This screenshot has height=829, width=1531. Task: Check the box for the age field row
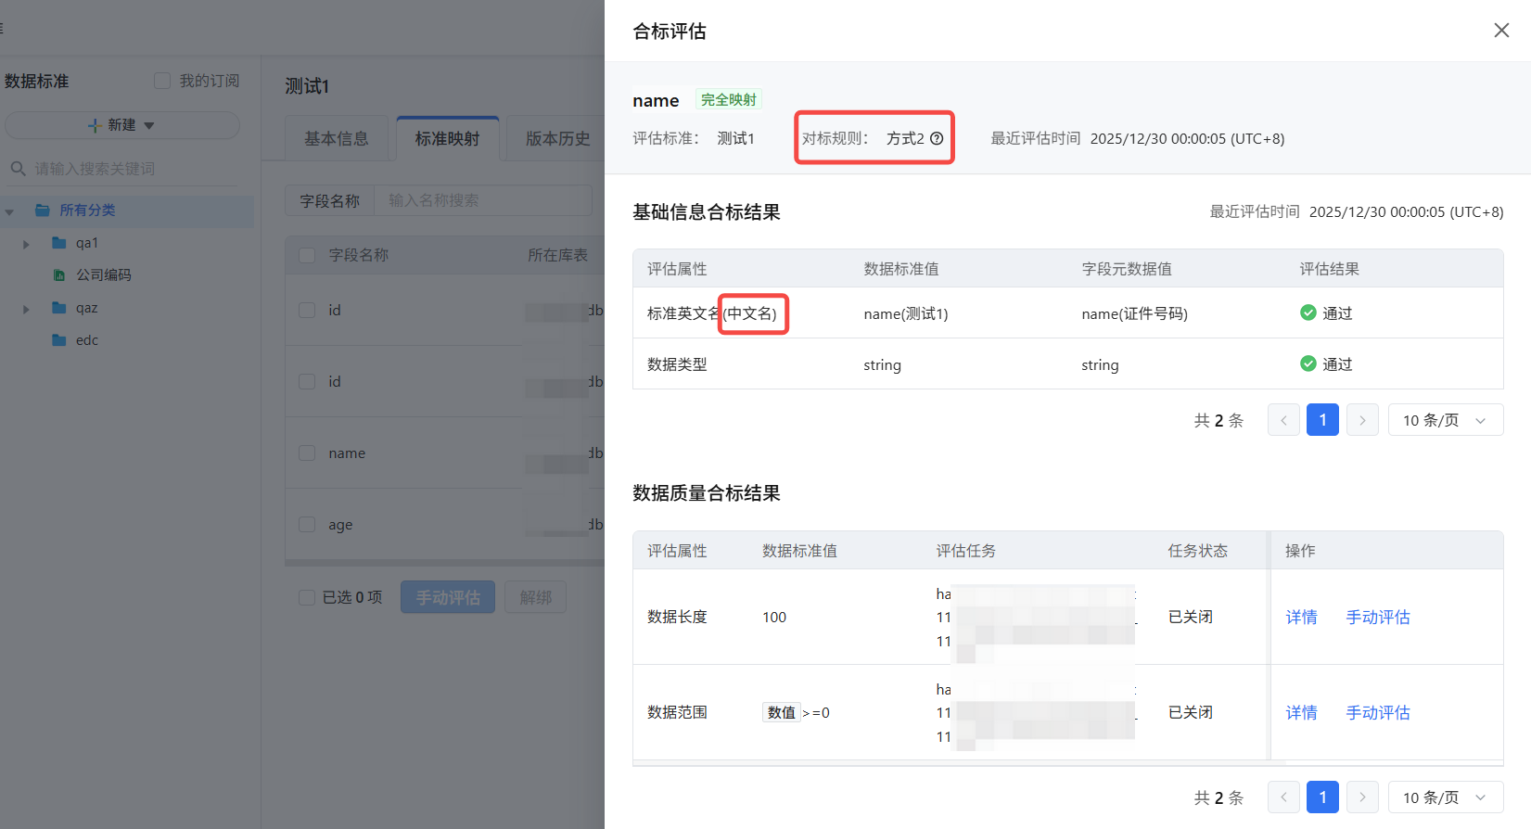tap(307, 525)
